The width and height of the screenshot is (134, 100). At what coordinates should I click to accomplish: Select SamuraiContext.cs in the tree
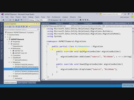(21, 60)
